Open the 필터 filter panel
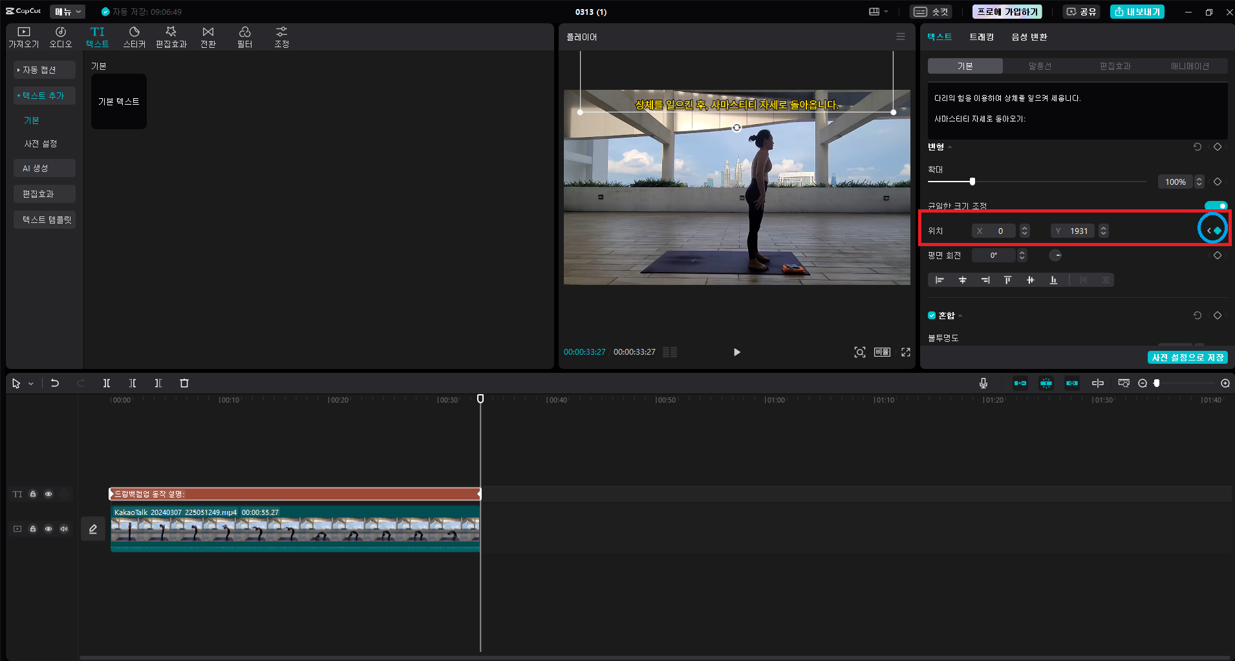Screen dimensions: 1235x661 [x=245, y=37]
